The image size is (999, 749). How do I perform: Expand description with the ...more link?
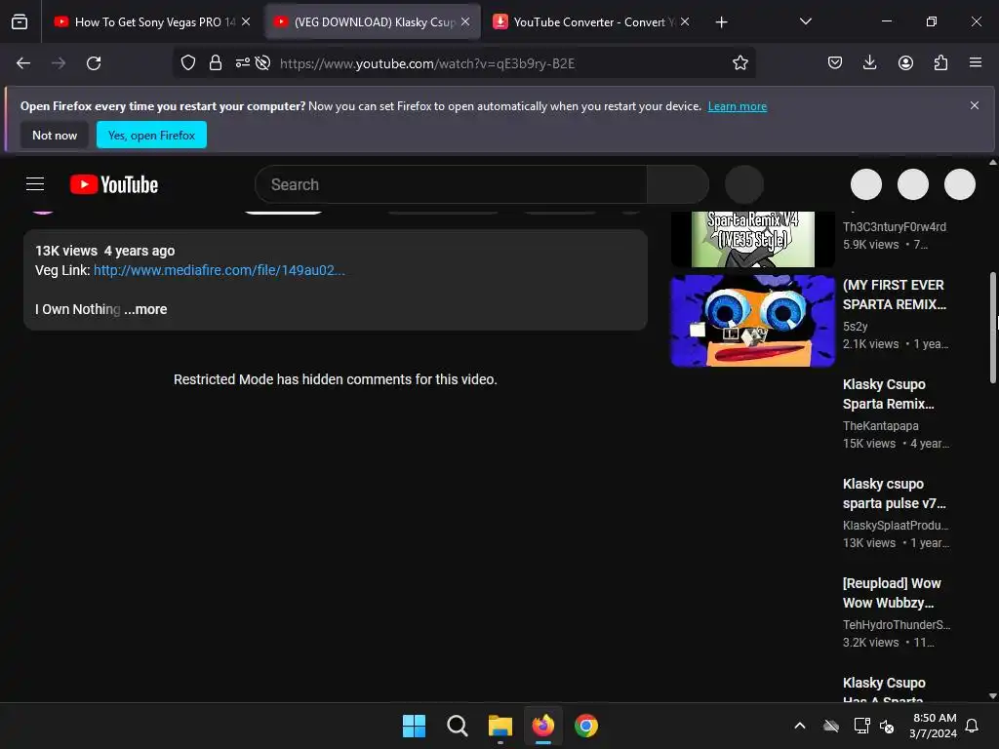pos(145,309)
